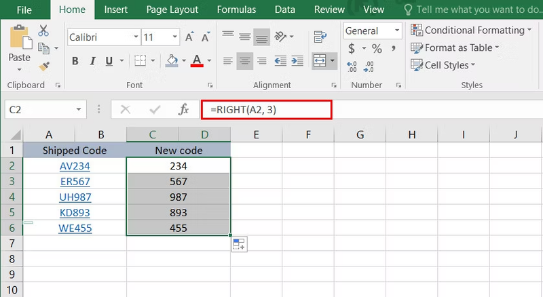Switch to the Insert tab
Screen dimensions: 543x297
[x=115, y=9]
